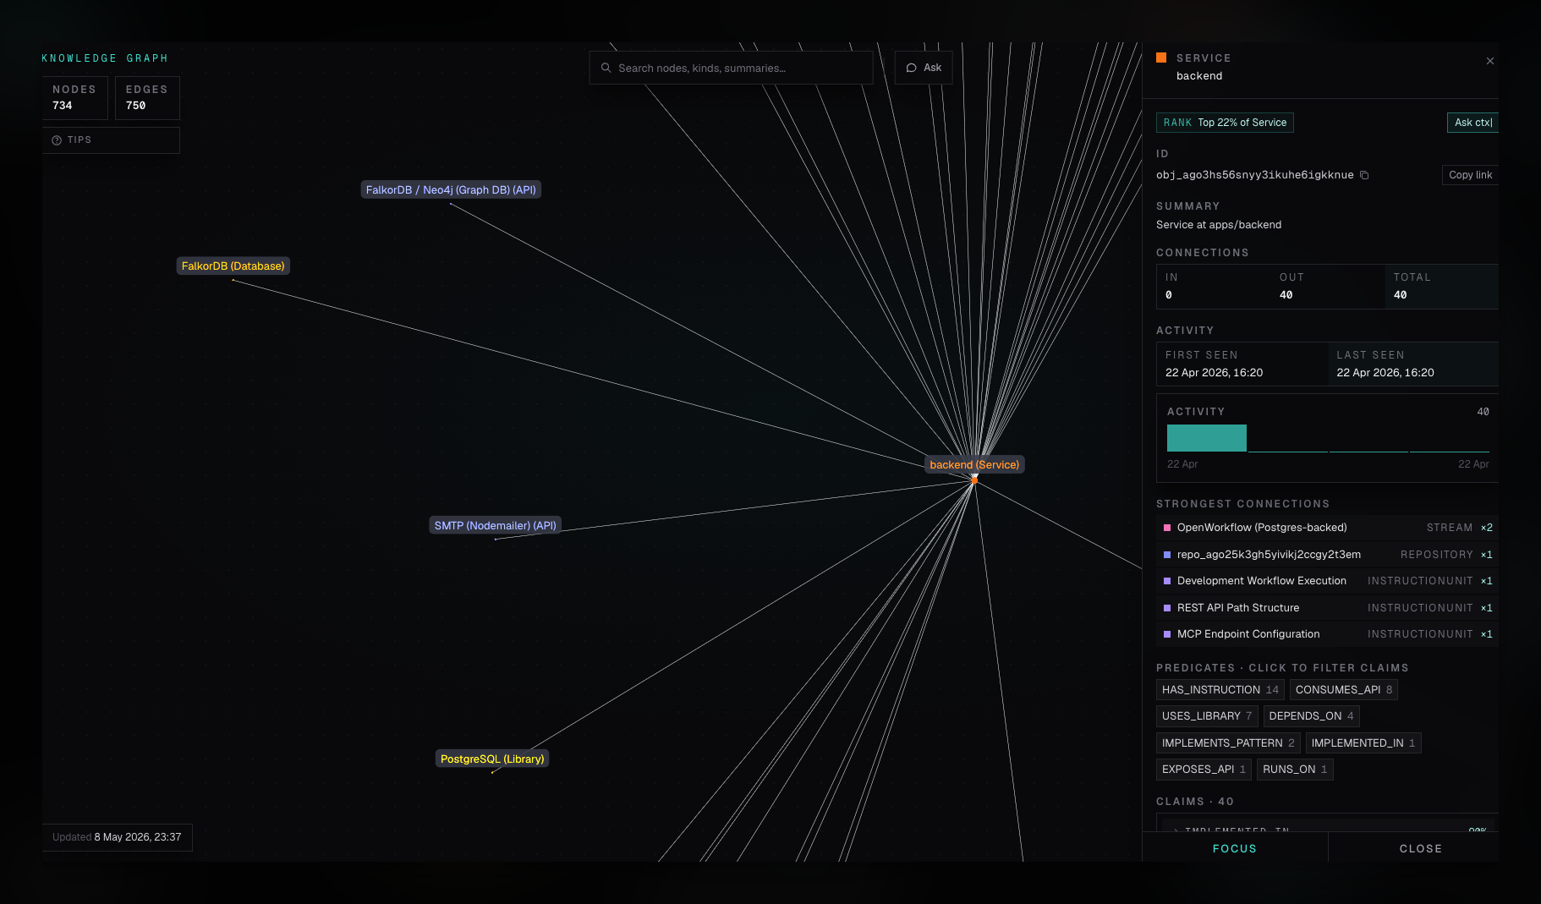Click the Knowledge Graph title
This screenshot has width=1541, height=904.
pyautogui.click(x=105, y=58)
